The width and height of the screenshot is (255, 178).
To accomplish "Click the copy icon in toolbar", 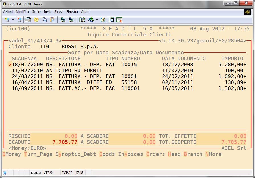I will tap(45, 20).
